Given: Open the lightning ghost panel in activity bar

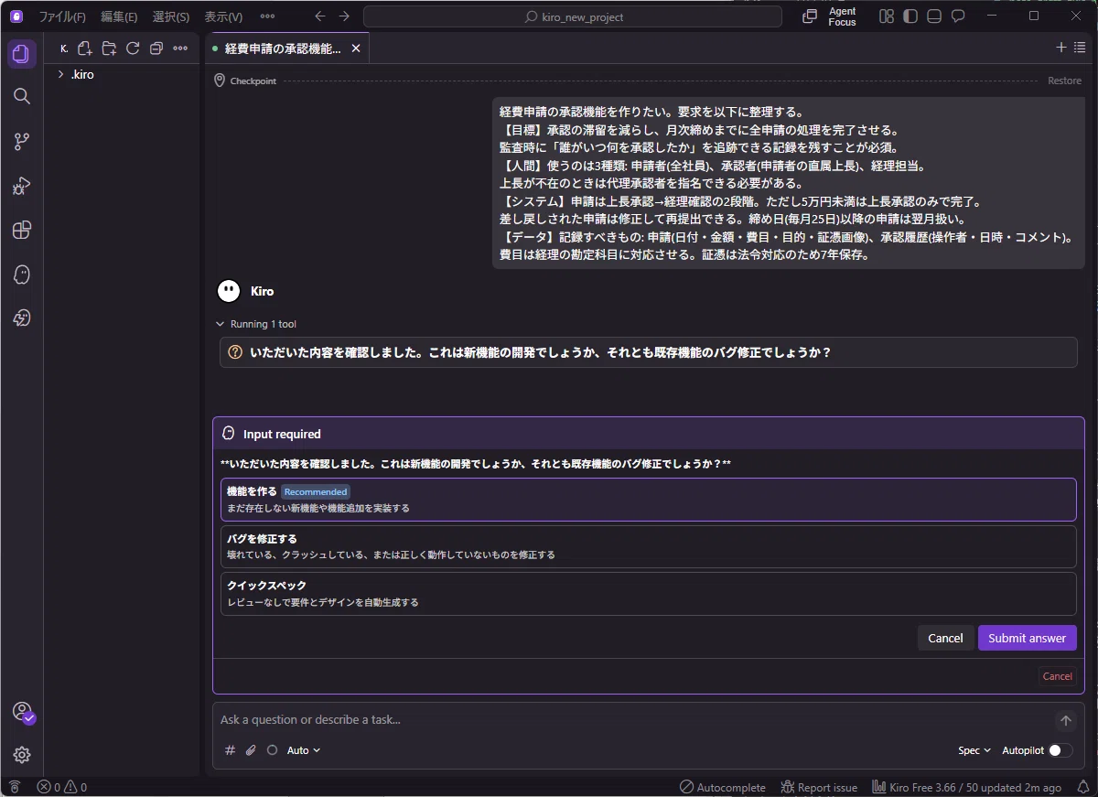Looking at the screenshot, I should coord(22,318).
